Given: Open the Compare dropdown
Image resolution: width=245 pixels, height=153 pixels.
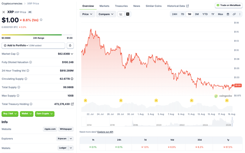Looking at the screenshot, I should [106, 14].
